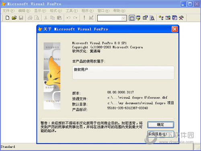Minimize the Visual FoxPro main window
The height and width of the screenshot is (151, 201).
[x=183, y=4]
